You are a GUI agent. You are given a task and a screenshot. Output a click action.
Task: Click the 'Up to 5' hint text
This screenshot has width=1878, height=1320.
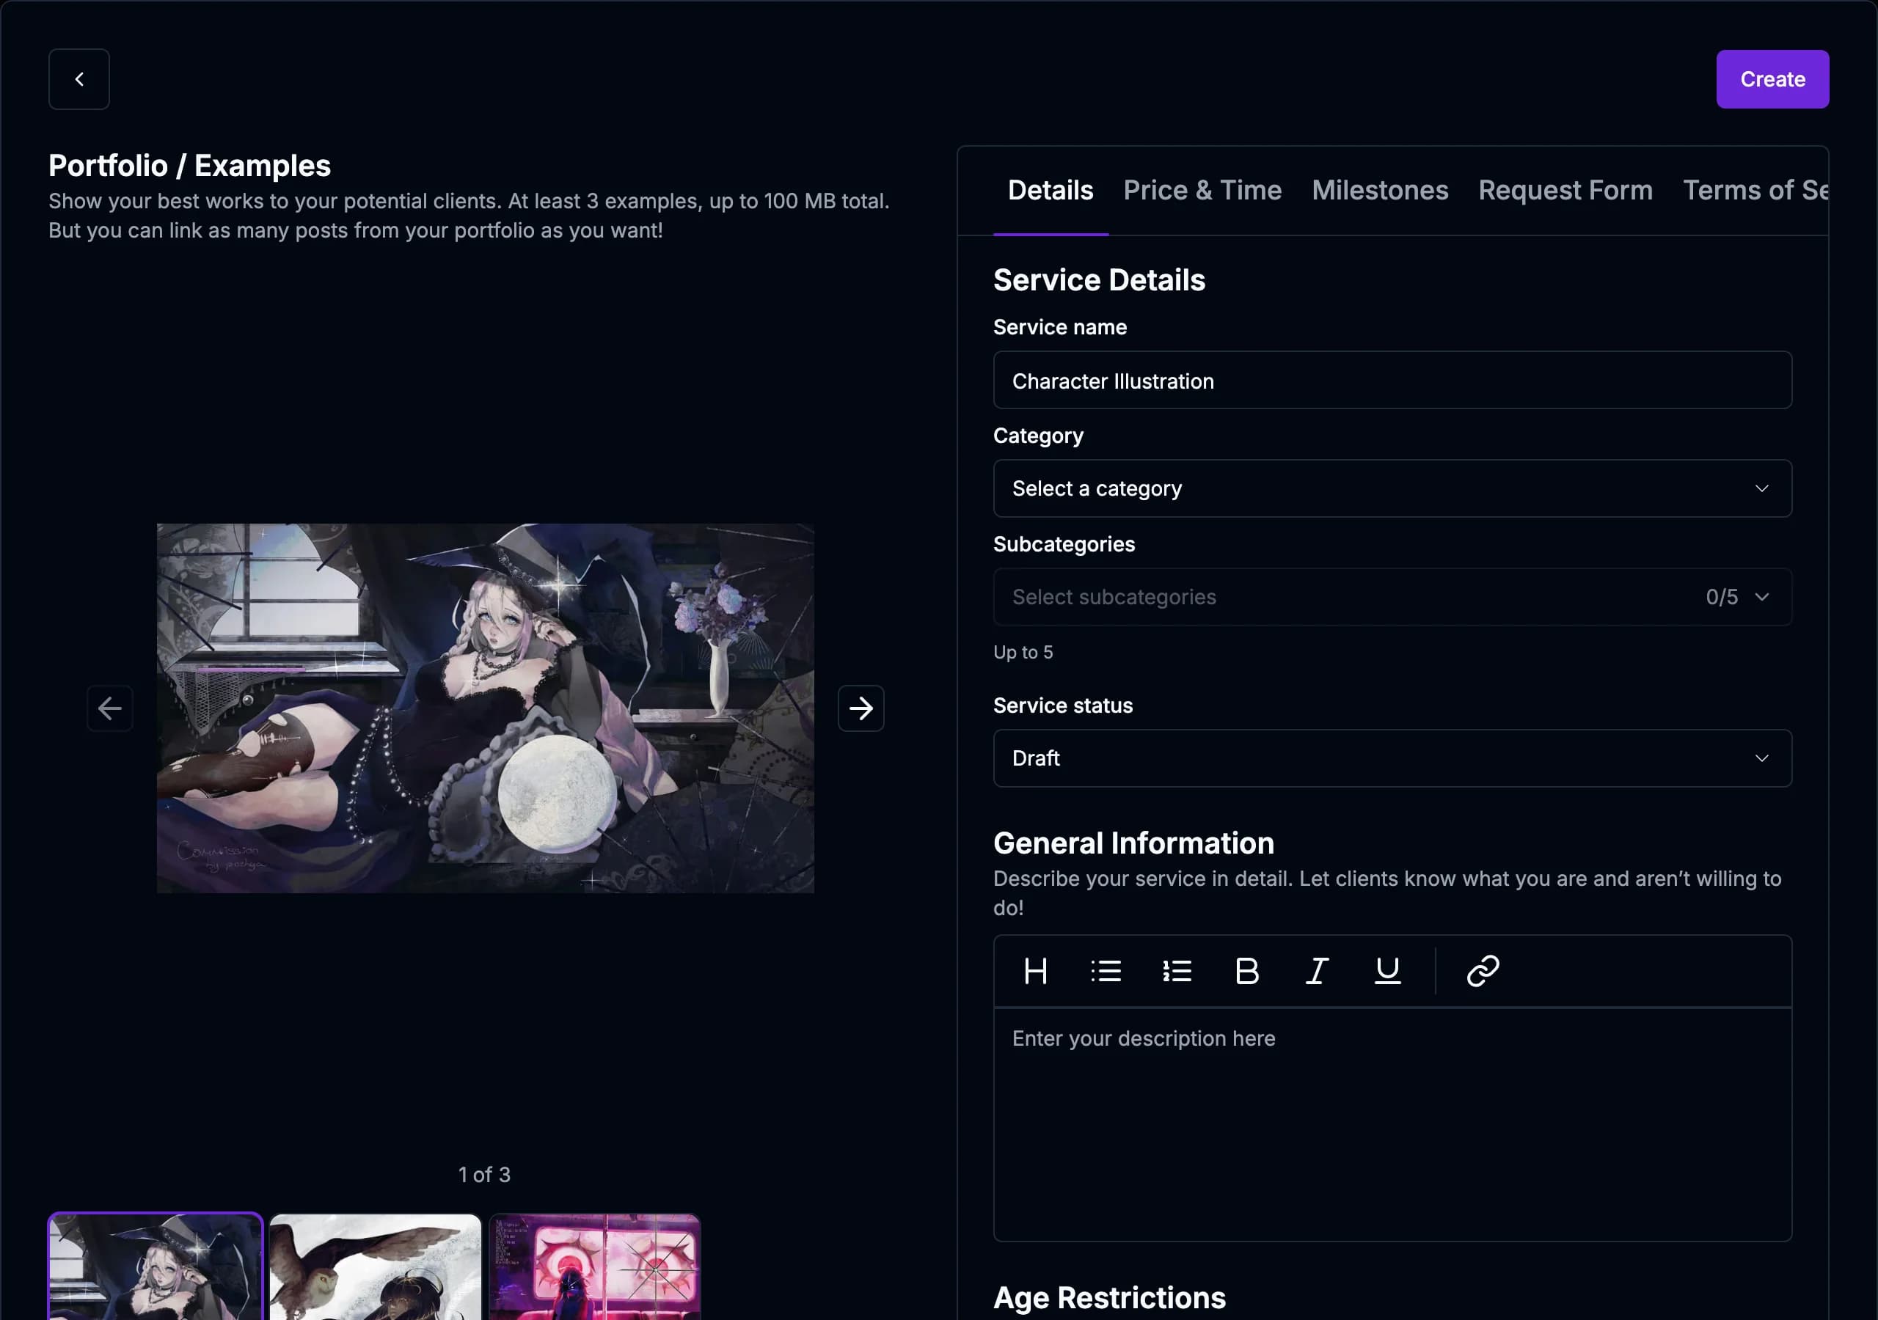point(1023,653)
